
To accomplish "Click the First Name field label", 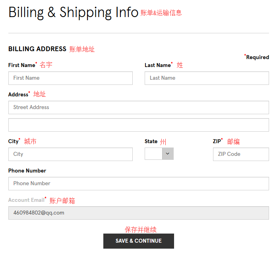I will pyautogui.click(x=22, y=65).
